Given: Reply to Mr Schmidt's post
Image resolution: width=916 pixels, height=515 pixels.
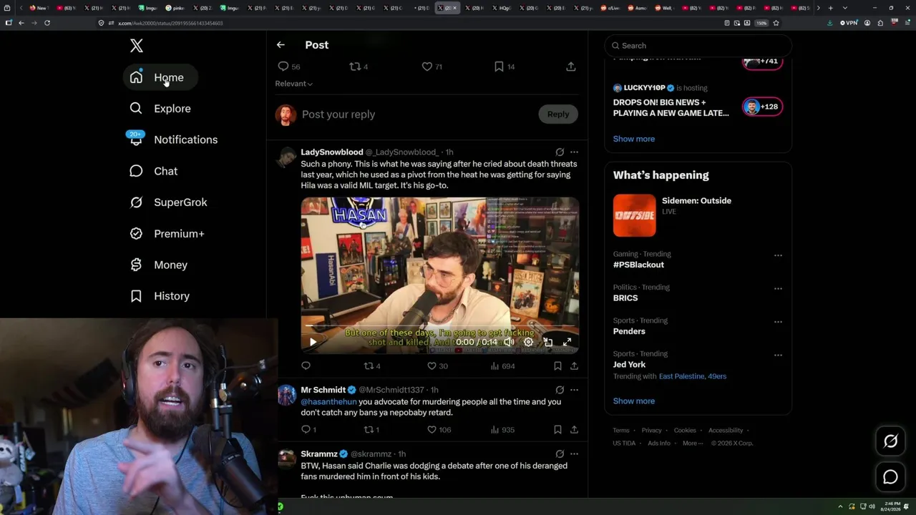Looking at the screenshot, I should pyautogui.click(x=308, y=430).
